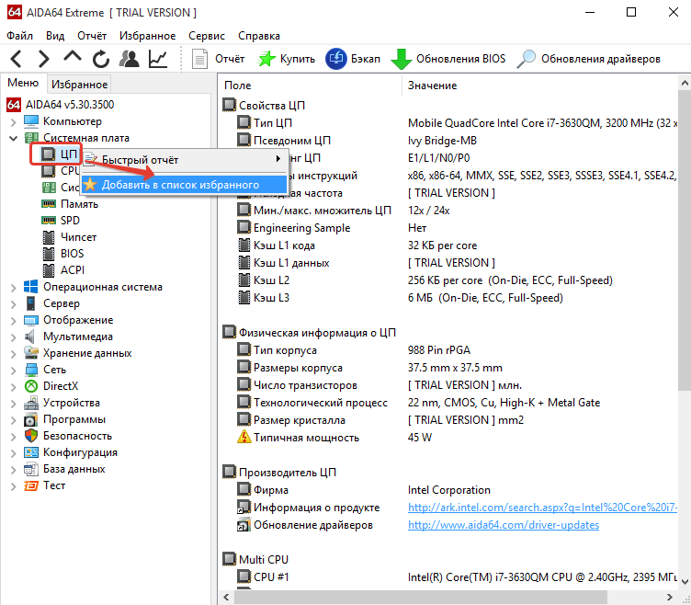Select the Технологический процесс row
The width and height of the screenshot is (691, 605).
pos(448,403)
